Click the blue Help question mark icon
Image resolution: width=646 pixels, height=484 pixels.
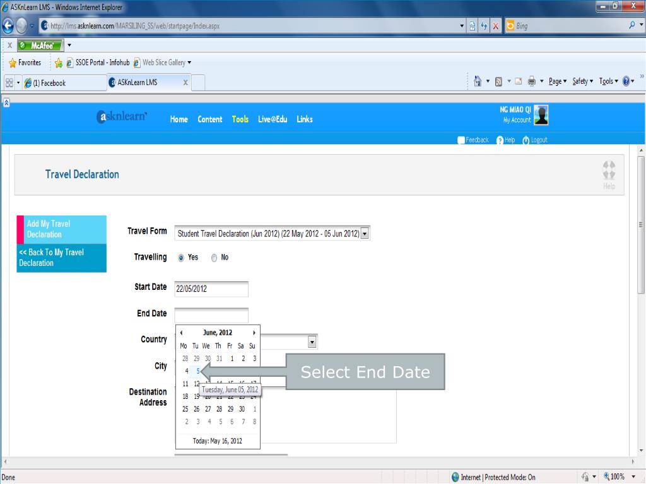626,81
